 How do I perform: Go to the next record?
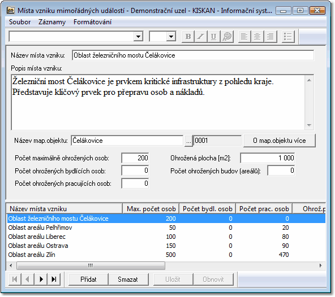[41, 279]
